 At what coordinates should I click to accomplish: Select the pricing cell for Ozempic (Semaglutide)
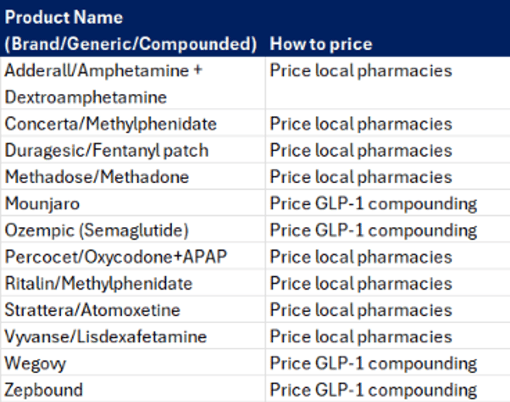(x=373, y=230)
